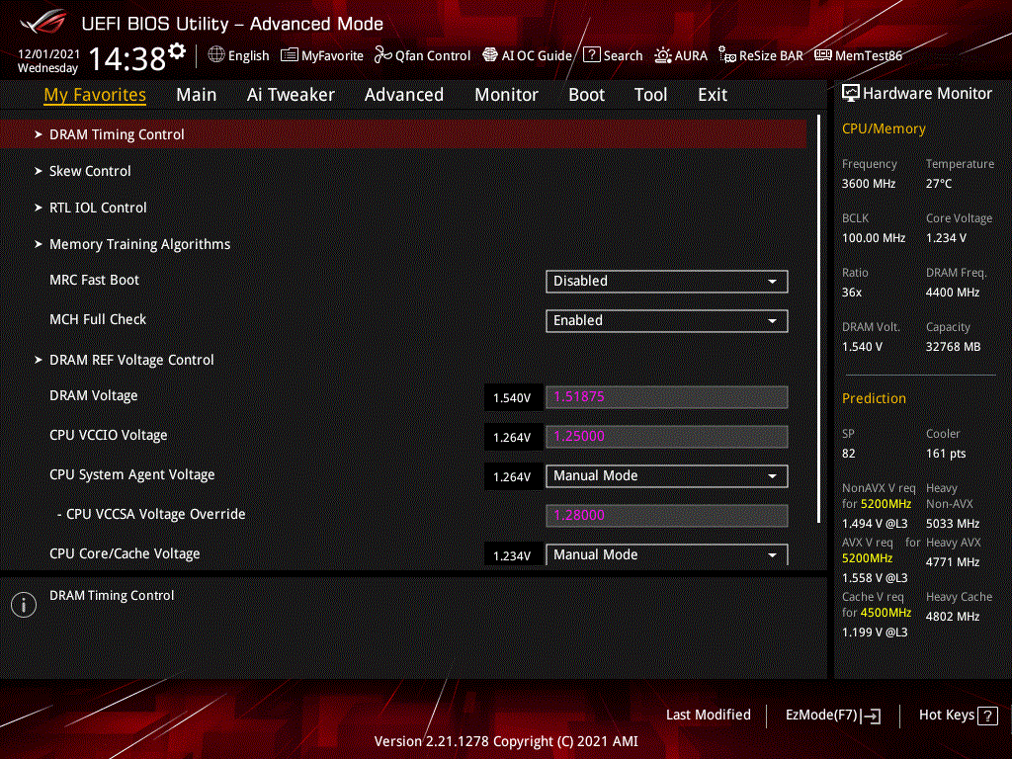Open Hot Keys help
This screenshot has height=759, width=1012.
(x=959, y=716)
